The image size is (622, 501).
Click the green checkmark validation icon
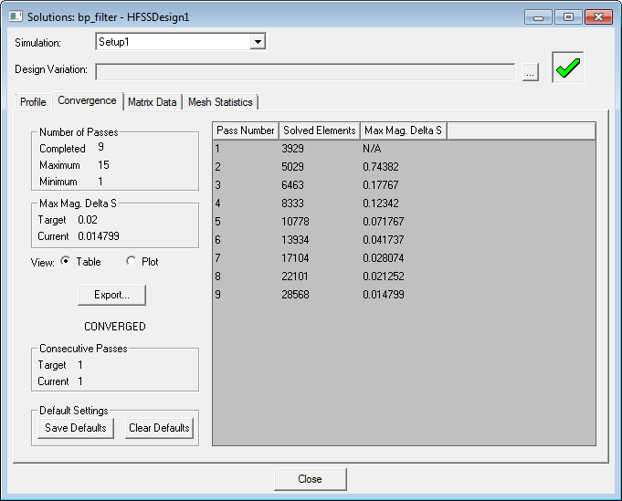pos(567,69)
